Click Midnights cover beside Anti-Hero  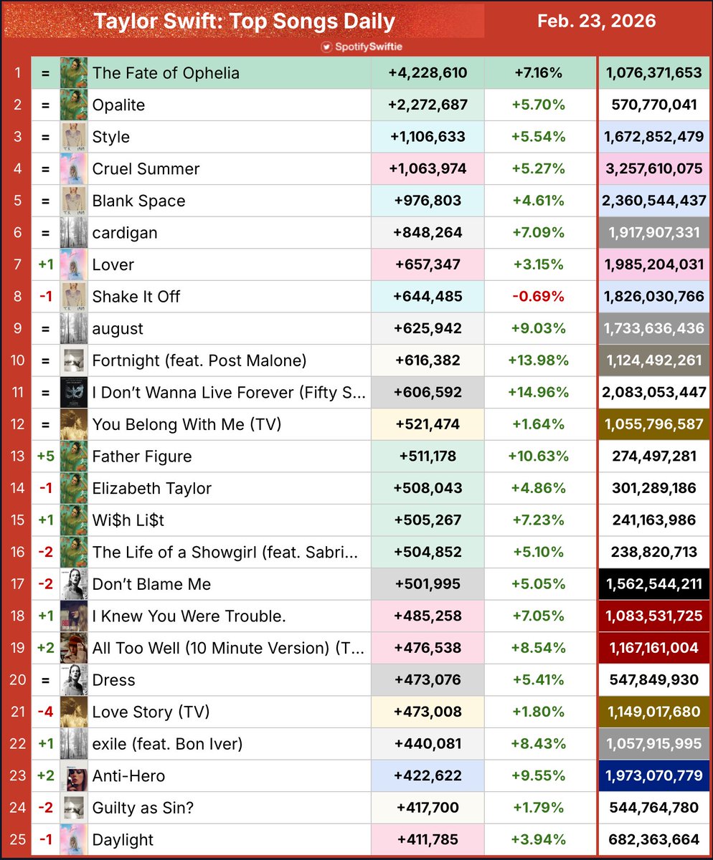click(74, 776)
